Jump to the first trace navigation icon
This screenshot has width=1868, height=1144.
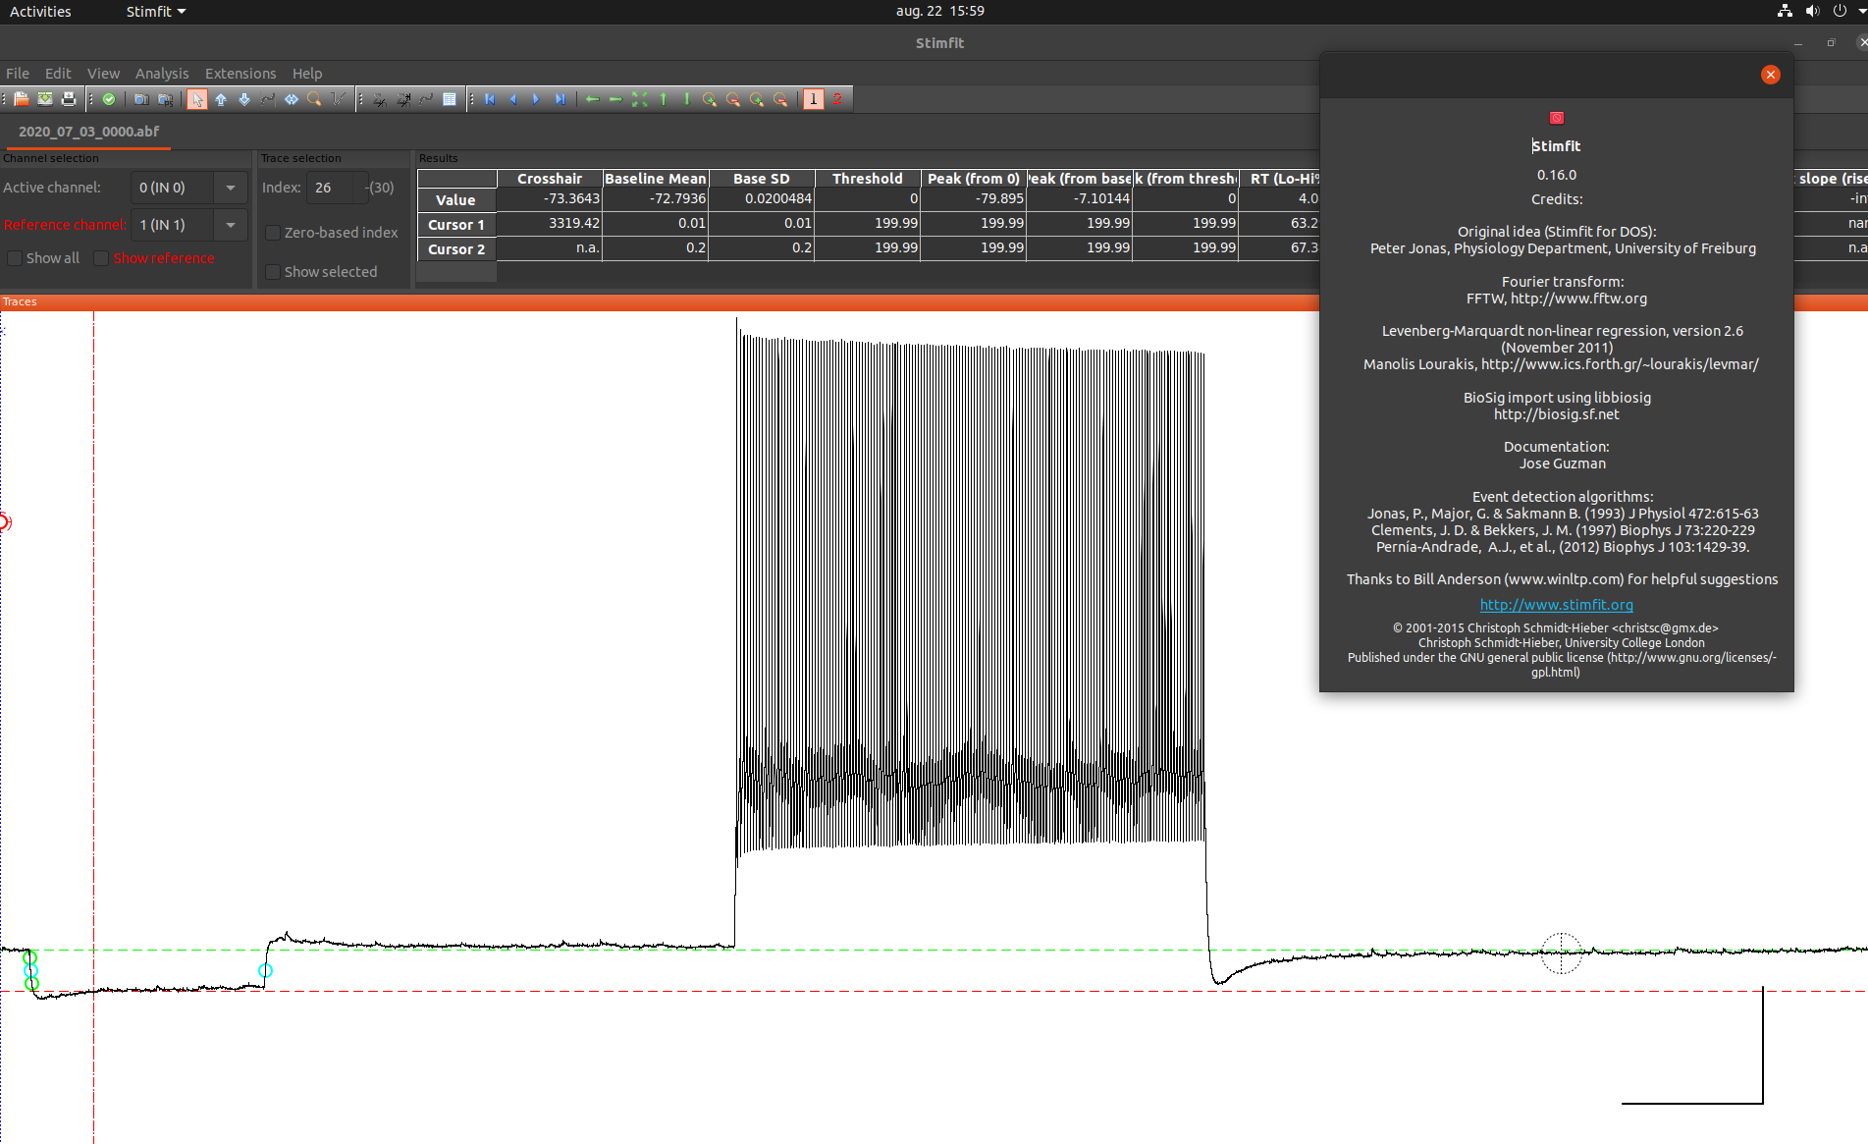click(x=489, y=98)
